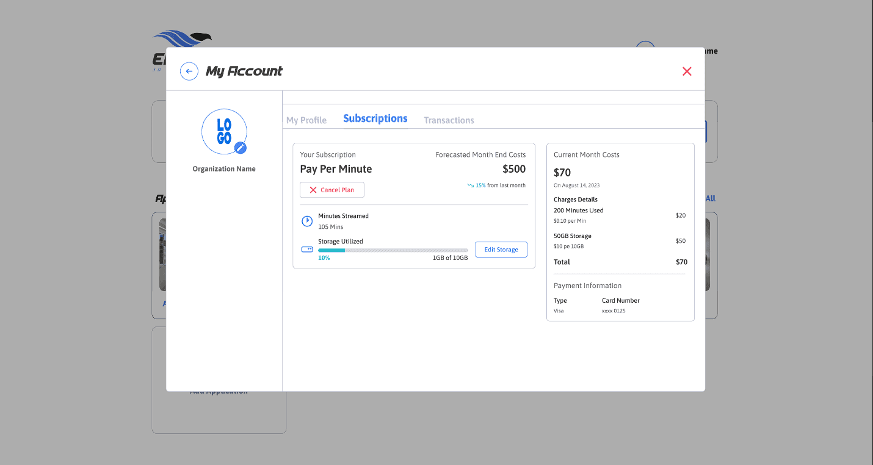Click the Storage Utilized progress bar

pyautogui.click(x=393, y=250)
